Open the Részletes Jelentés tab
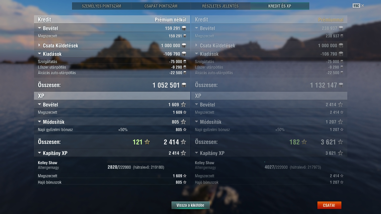Image resolution: width=381 pixels, height=214 pixels. pos(220,6)
